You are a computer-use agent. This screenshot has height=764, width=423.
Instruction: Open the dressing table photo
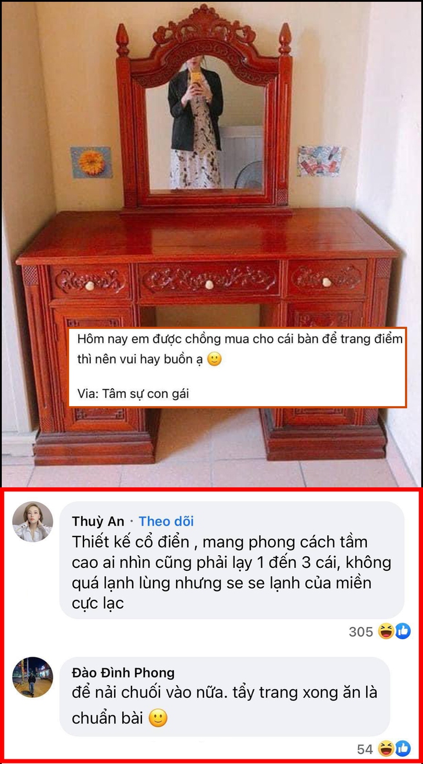point(211,244)
